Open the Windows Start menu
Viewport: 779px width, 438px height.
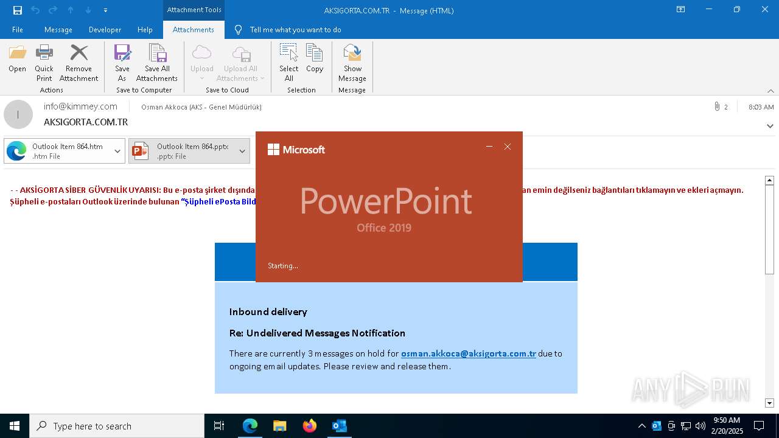pyautogui.click(x=15, y=426)
